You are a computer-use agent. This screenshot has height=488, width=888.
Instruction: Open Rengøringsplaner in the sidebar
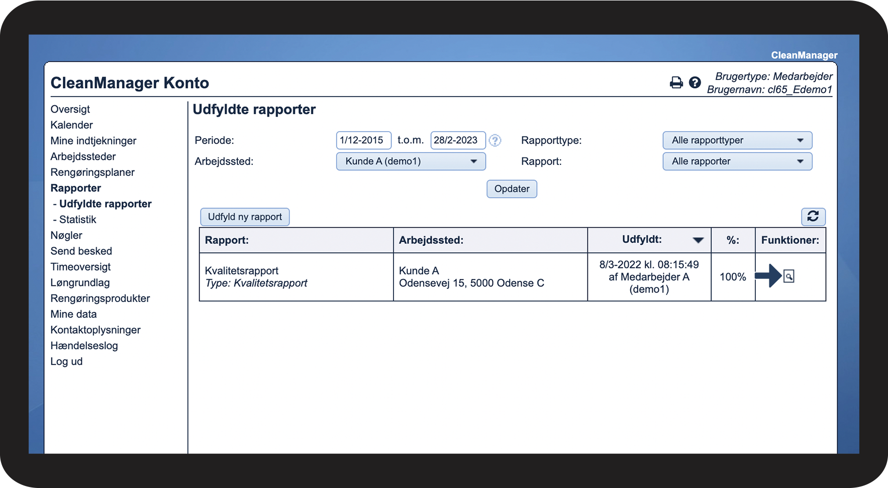tap(92, 172)
